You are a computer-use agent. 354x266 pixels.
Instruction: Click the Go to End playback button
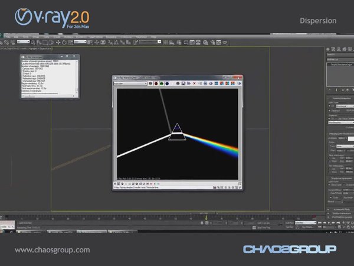338,223
